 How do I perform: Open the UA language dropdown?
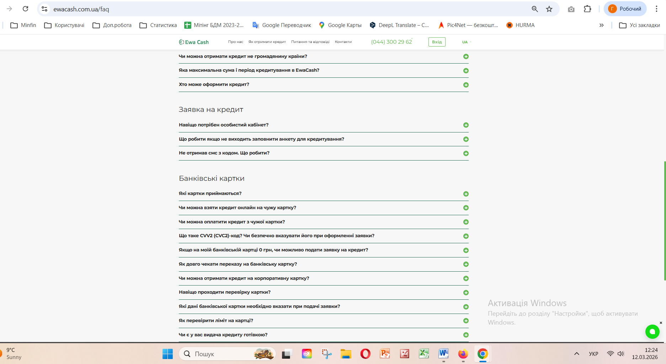tap(467, 42)
